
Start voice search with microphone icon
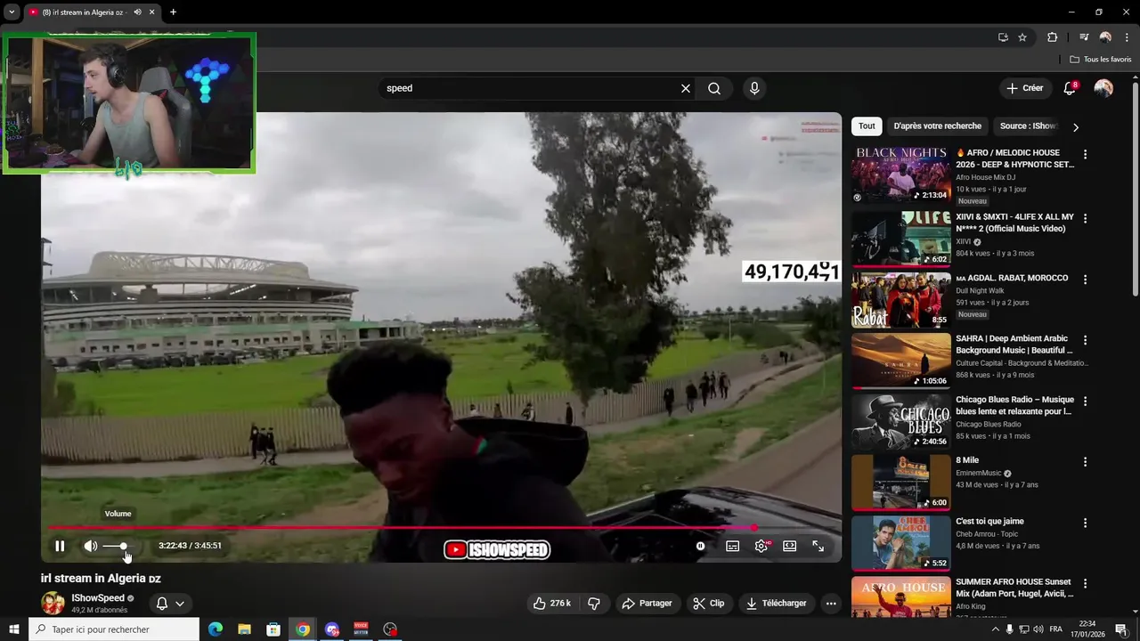point(754,88)
